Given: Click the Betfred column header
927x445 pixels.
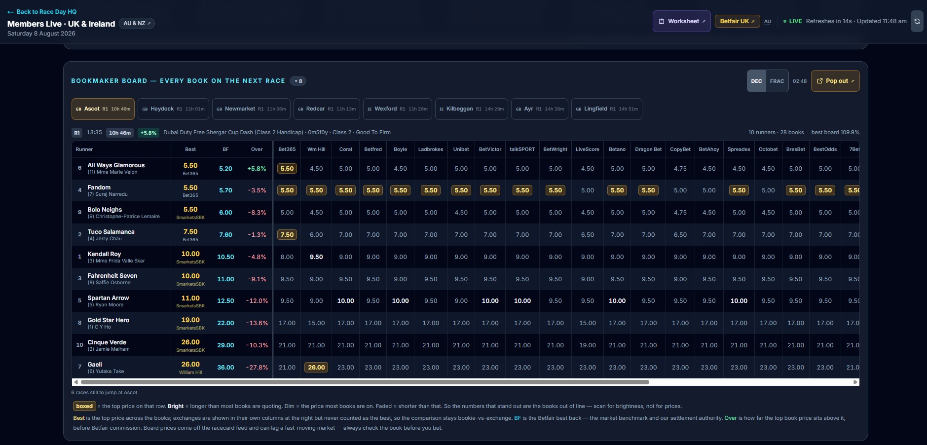Looking at the screenshot, I should tap(373, 149).
